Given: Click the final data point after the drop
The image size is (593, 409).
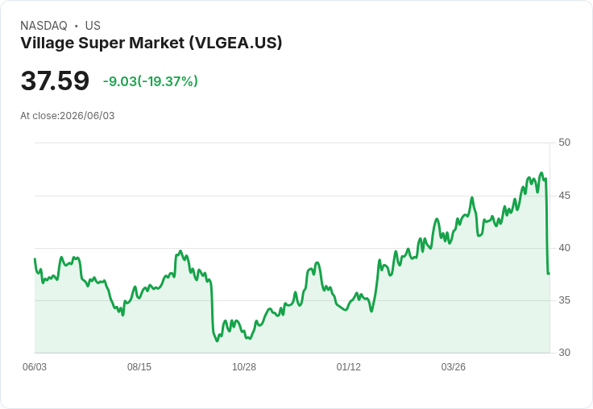Looking at the screenshot, I should pyautogui.click(x=549, y=273).
